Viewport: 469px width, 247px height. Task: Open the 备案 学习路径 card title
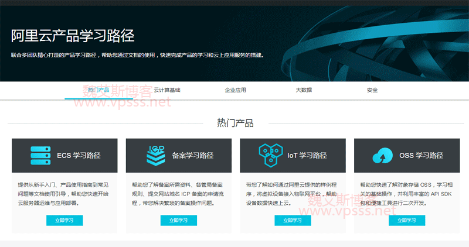[x=193, y=156]
